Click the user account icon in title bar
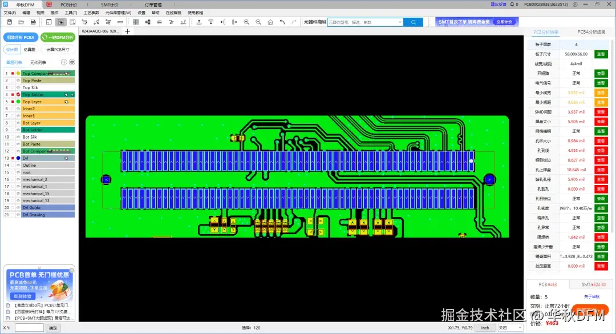 [x=575, y=5]
